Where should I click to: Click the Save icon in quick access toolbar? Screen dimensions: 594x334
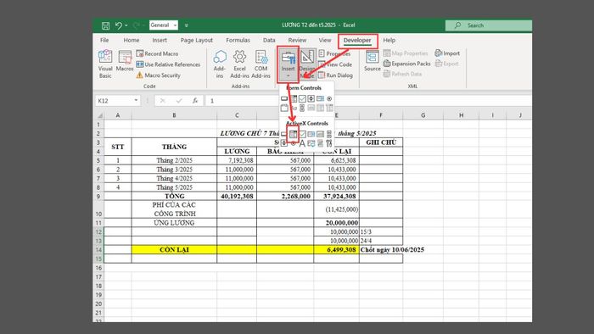[106, 25]
